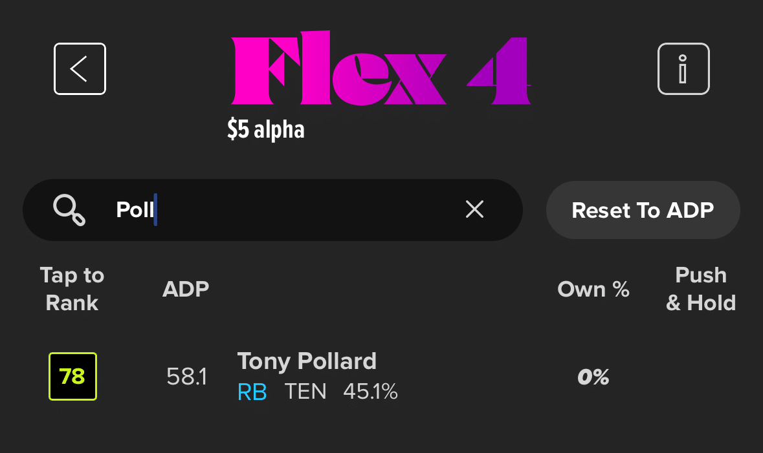Push and hold area of Tony Pollard row

click(x=701, y=377)
